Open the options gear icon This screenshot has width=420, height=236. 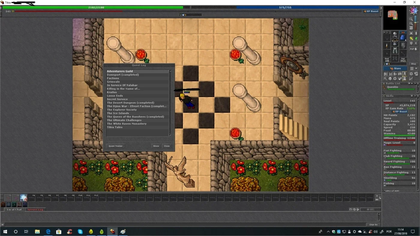tap(411, 74)
